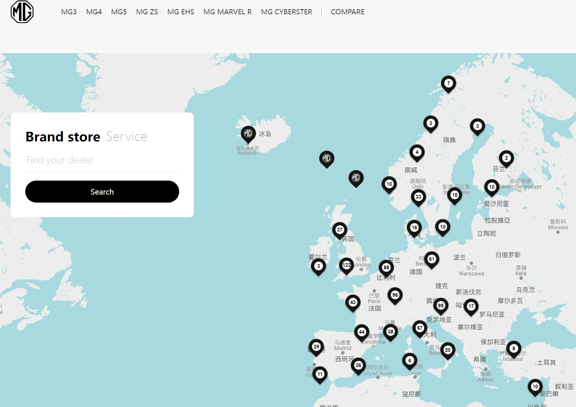
Task: Click the MG logo in the header
Action: (22, 12)
